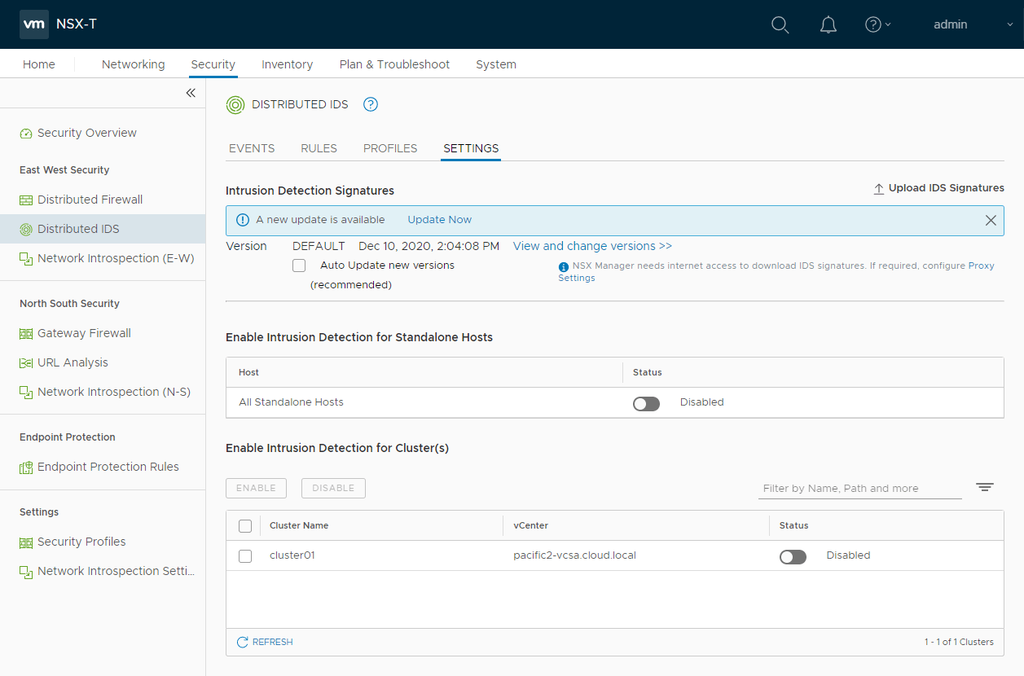The image size is (1024, 676).
Task: Expand the admin user dropdown
Action: [x=973, y=24]
